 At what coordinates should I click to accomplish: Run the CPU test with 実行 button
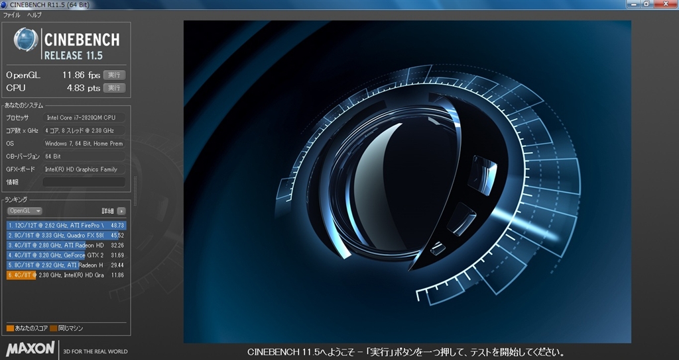click(114, 88)
